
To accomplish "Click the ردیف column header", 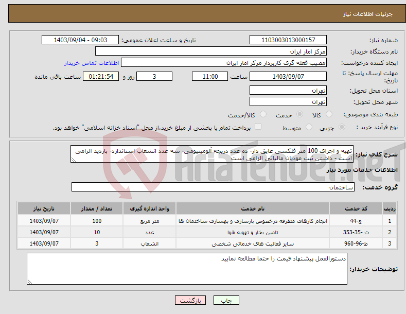I will 390,208.
